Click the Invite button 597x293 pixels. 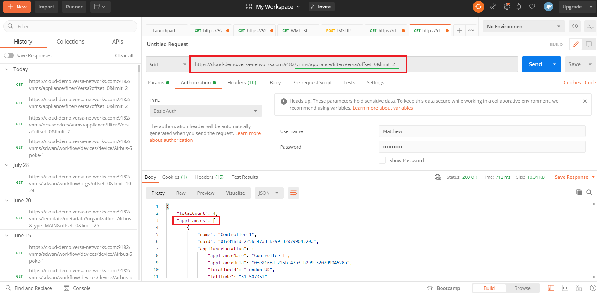coord(321,7)
